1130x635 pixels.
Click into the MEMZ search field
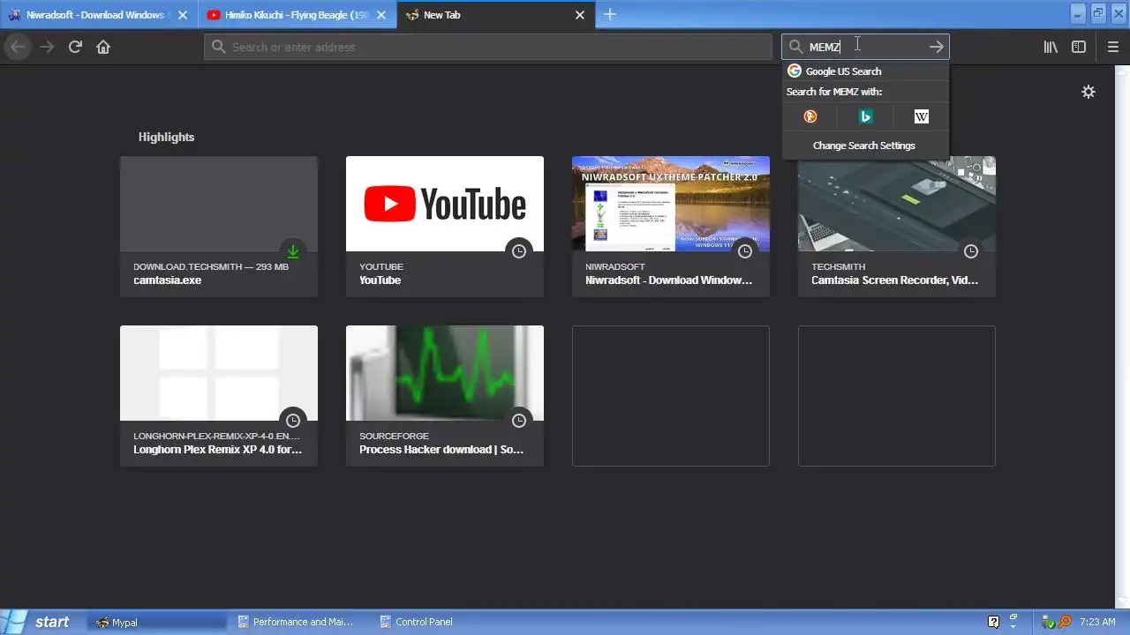pos(865,47)
